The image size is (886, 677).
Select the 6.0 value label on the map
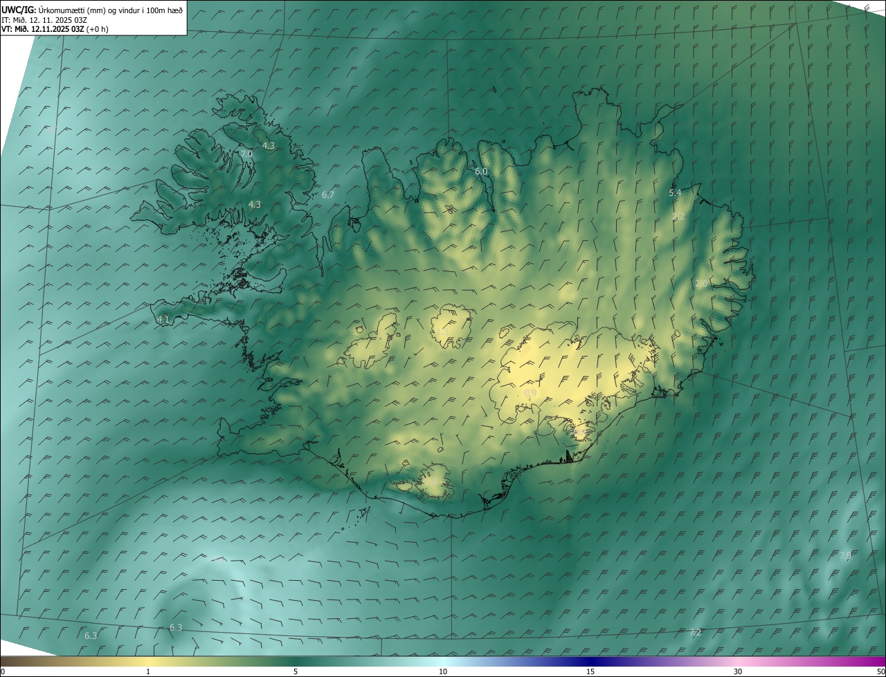tap(481, 171)
